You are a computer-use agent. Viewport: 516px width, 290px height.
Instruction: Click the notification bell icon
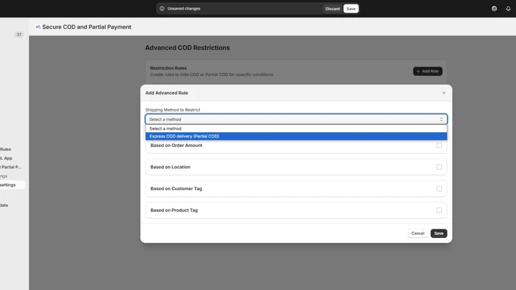click(508, 8)
